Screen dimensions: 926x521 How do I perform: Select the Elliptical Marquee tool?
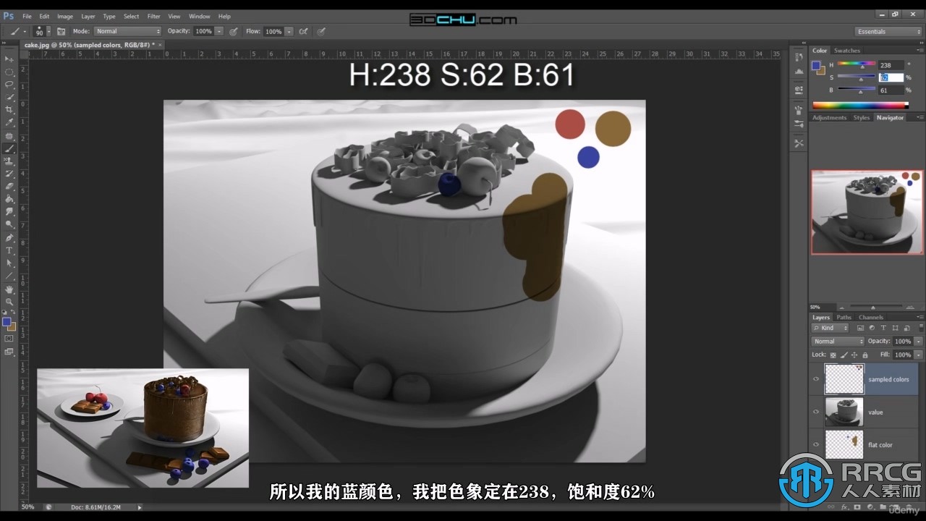point(9,72)
